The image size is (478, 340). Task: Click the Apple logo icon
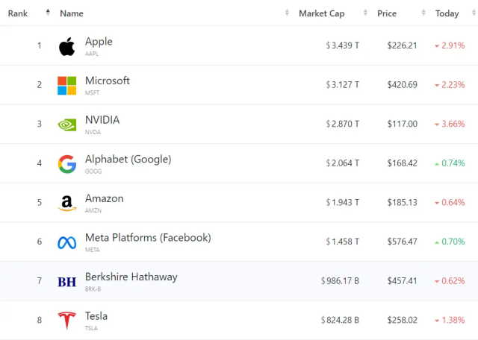(x=67, y=47)
